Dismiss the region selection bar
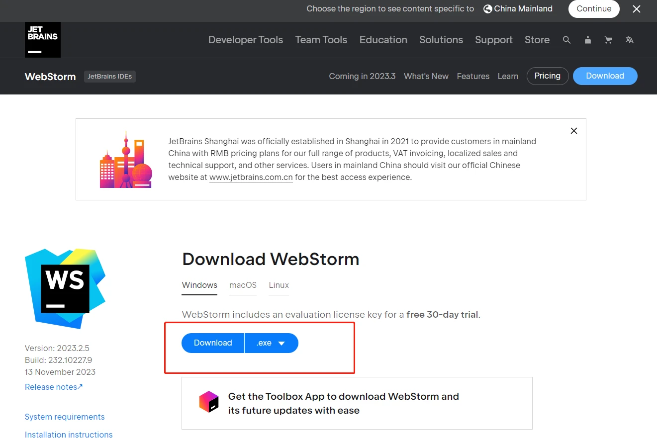Image resolution: width=657 pixels, height=445 pixels. (637, 9)
